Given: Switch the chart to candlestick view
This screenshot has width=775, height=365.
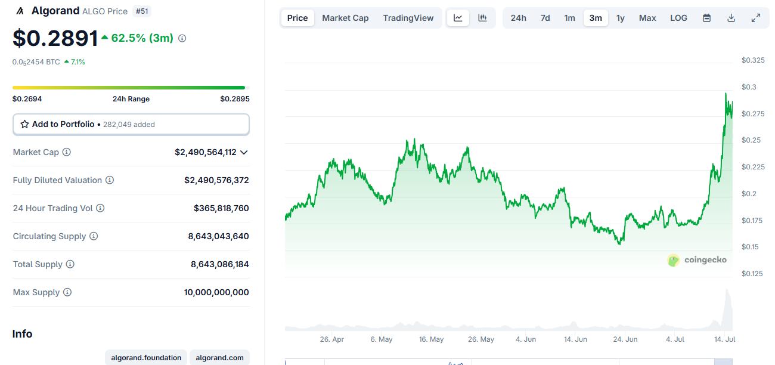Looking at the screenshot, I should click(x=483, y=18).
